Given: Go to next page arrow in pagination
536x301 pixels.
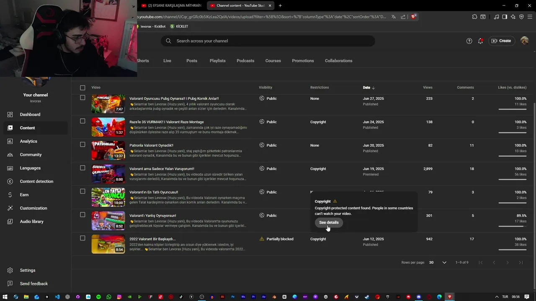Looking at the screenshot, I should tap(508, 263).
